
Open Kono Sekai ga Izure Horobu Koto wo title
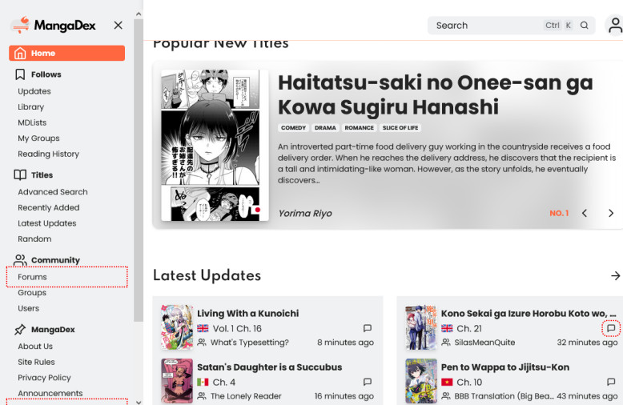(x=529, y=313)
